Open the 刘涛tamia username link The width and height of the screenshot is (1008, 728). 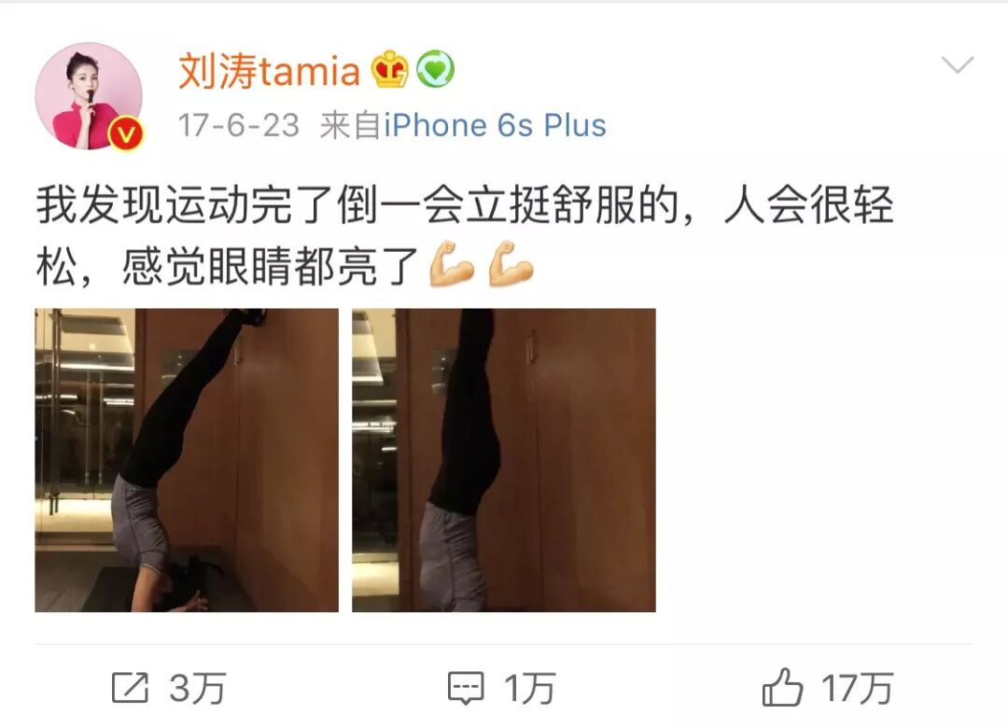(269, 70)
